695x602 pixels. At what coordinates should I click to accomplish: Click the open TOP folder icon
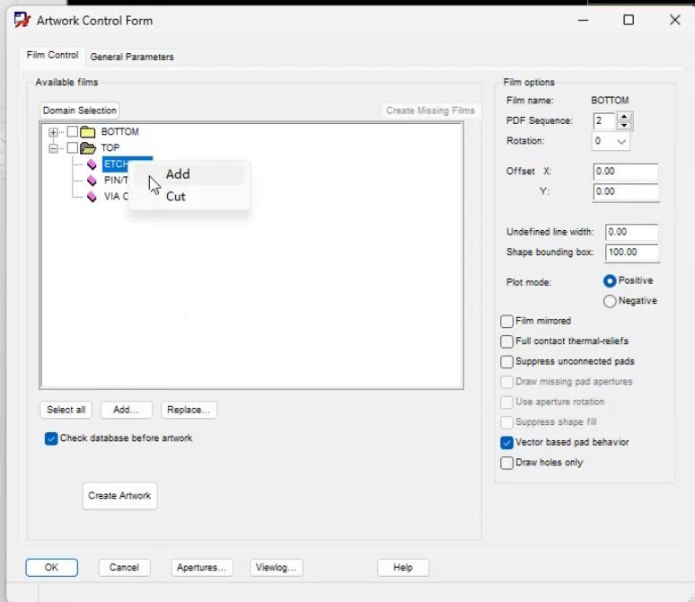click(x=88, y=147)
